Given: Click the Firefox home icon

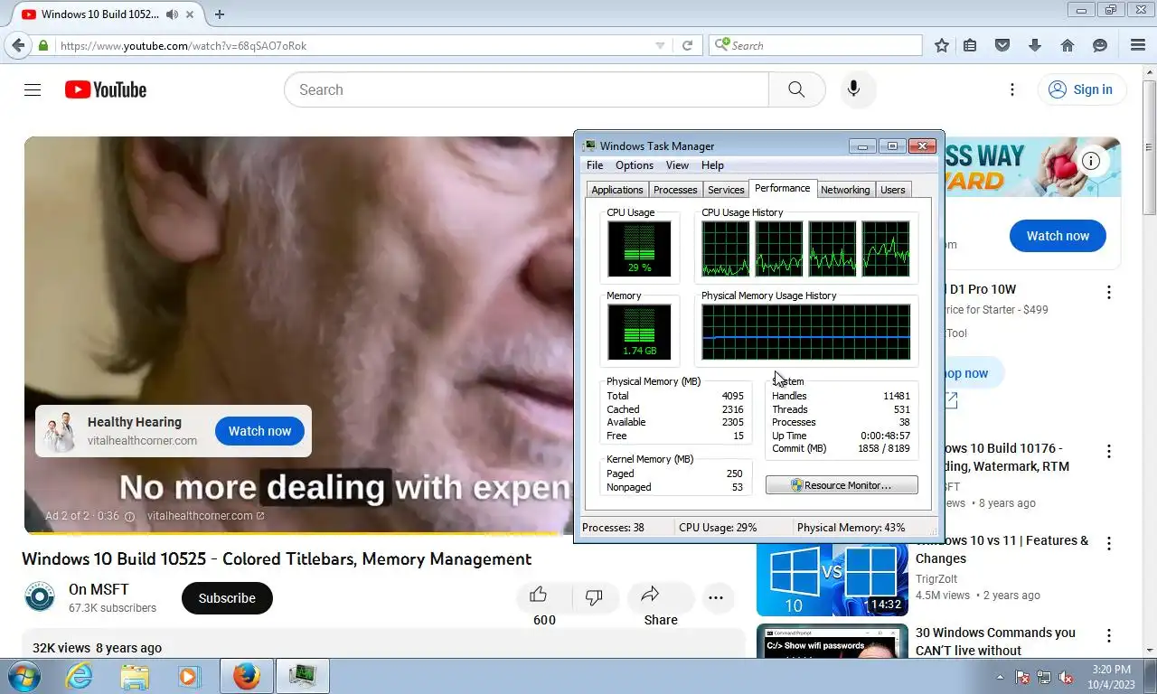Looking at the screenshot, I should (1068, 45).
